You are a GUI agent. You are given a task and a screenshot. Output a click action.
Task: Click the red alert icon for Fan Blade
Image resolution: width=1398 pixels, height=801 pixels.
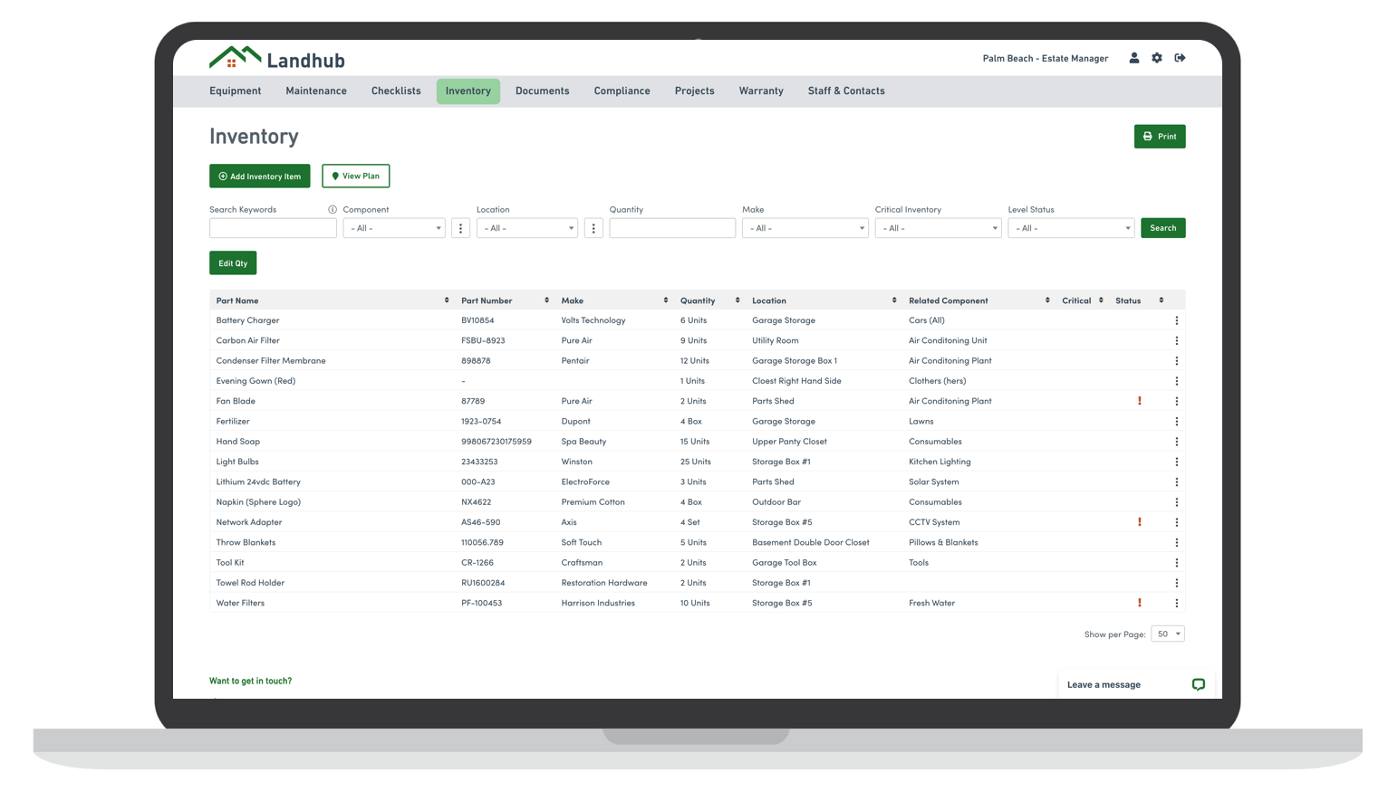(x=1139, y=401)
